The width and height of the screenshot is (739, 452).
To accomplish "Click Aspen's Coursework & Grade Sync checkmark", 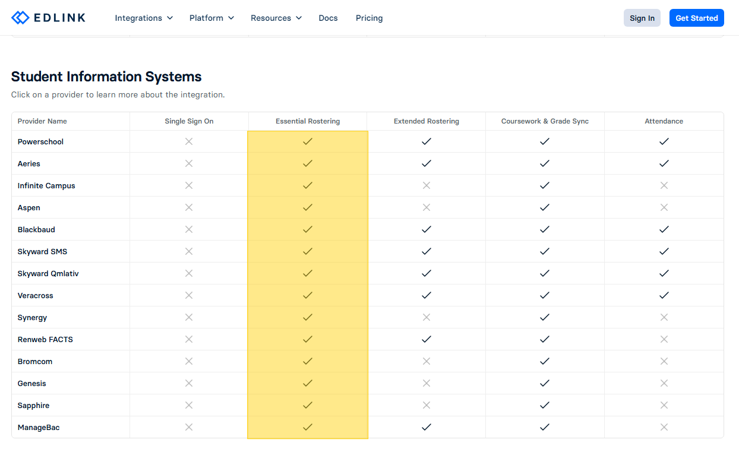I will click(x=545, y=207).
